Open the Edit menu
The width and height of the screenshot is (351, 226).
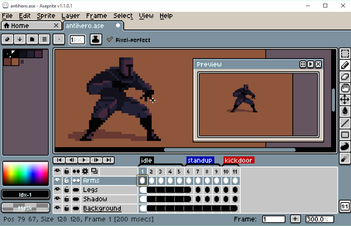[25, 16]
